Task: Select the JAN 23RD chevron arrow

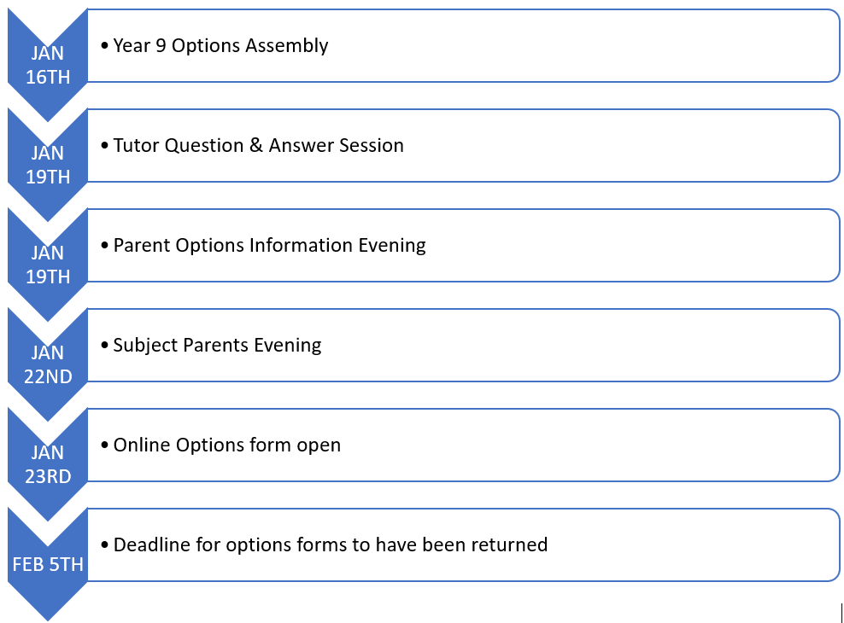Action: pyautogui.click(x=47, y=464)
